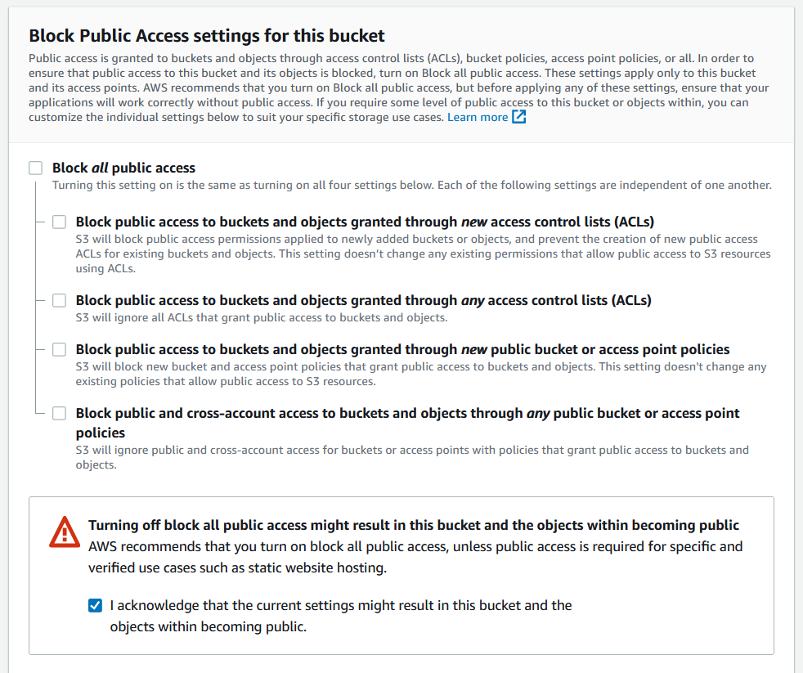Tick checkbox for blocking any access control lists
Screen dimensions: 803x673
tap(60, 300)
